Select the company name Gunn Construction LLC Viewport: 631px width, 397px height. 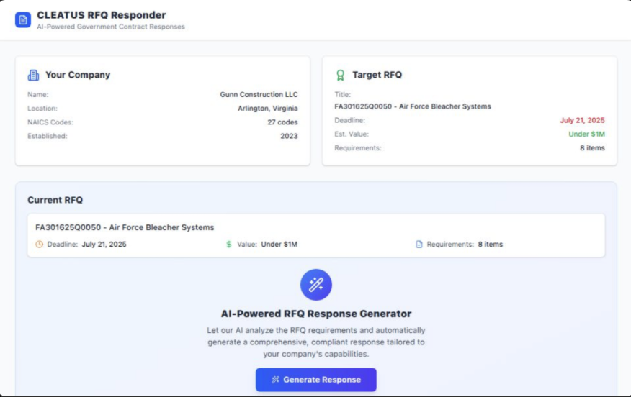point(259,94)
